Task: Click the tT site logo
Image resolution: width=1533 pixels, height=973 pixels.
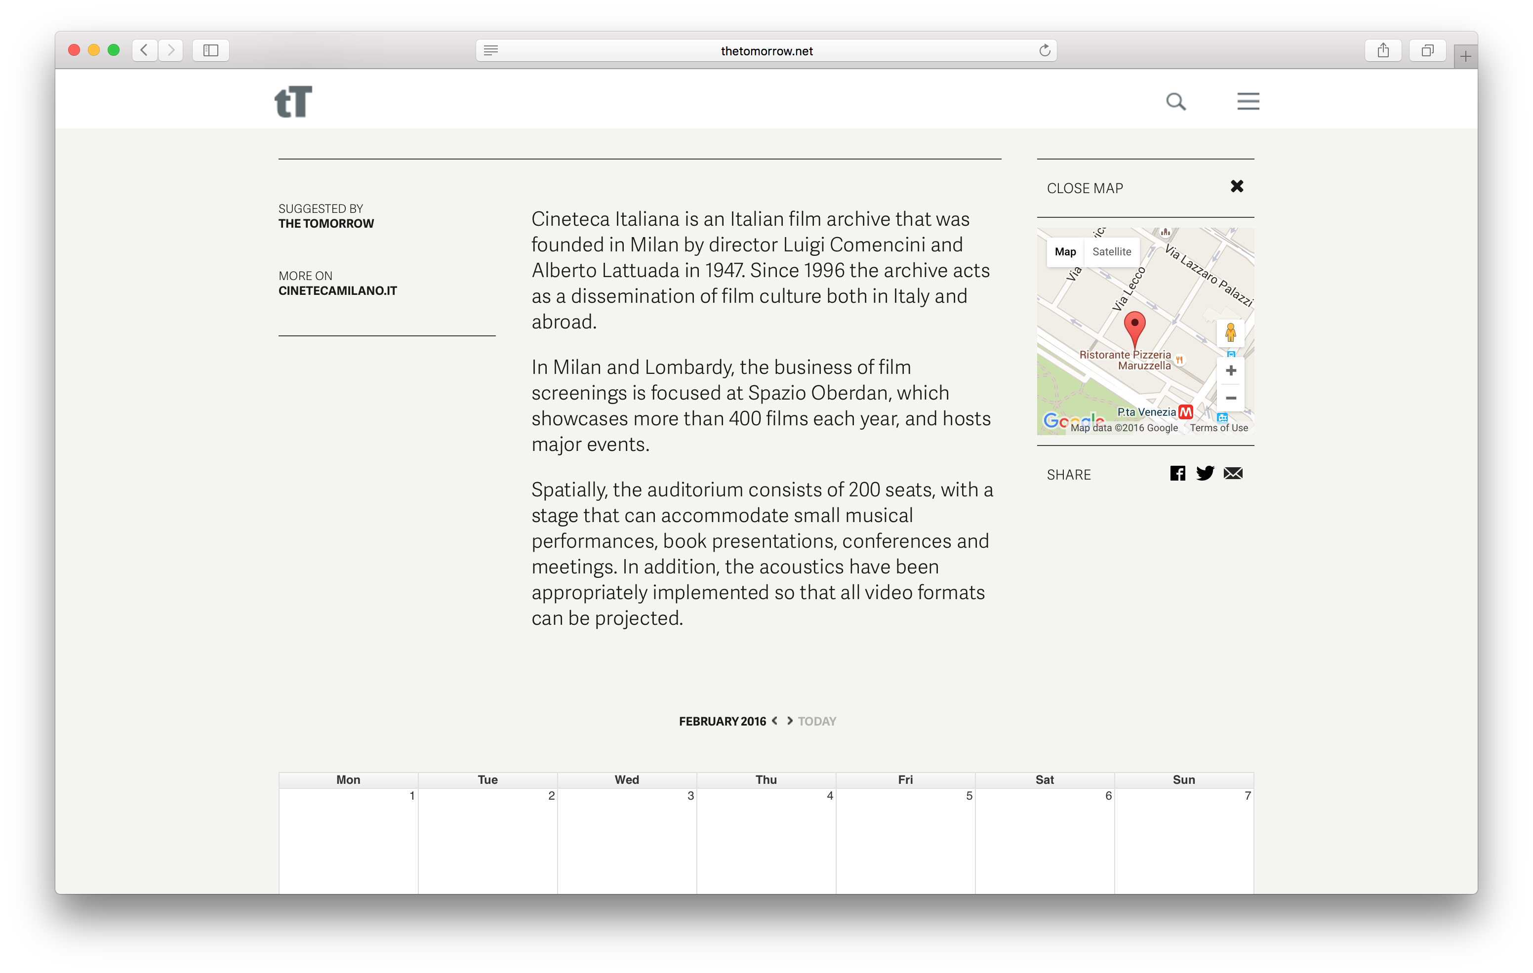Action: point(293,102)
